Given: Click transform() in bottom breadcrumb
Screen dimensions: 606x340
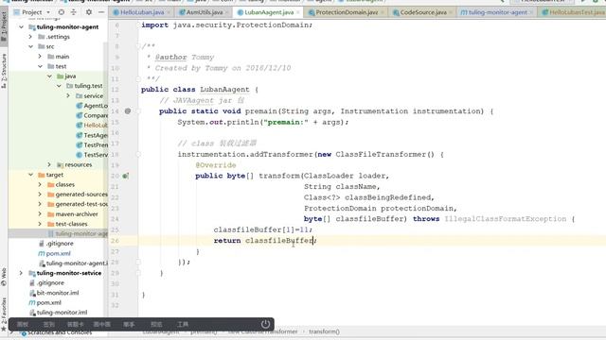Looking at the screenshot, I should click(324, 331).
